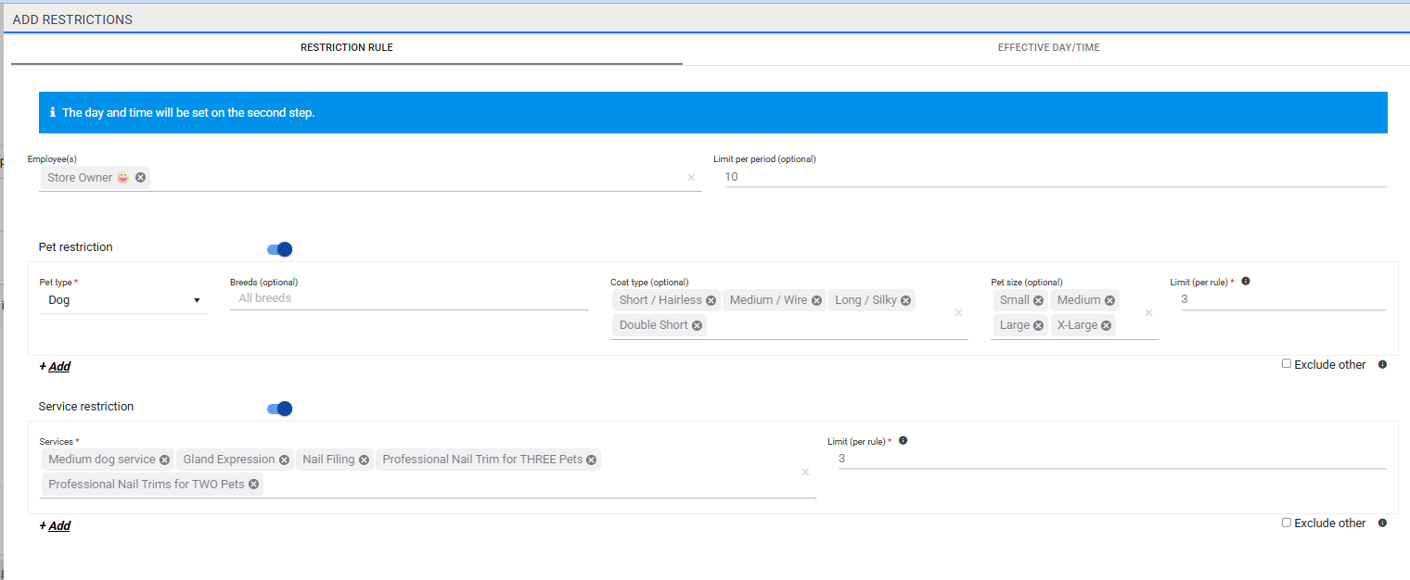Select the Restriction Rule tab
This screenshot has height=580, width=1410.
tap(346, 48)
